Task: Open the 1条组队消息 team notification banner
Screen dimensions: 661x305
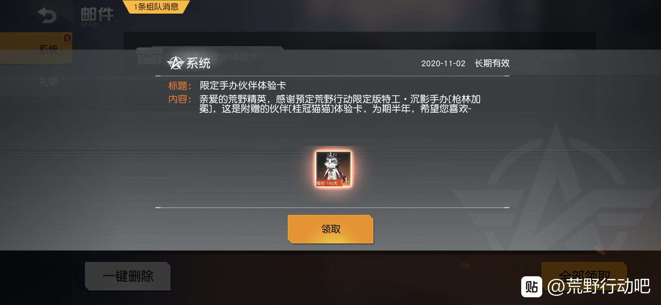Action: [156, 7]
